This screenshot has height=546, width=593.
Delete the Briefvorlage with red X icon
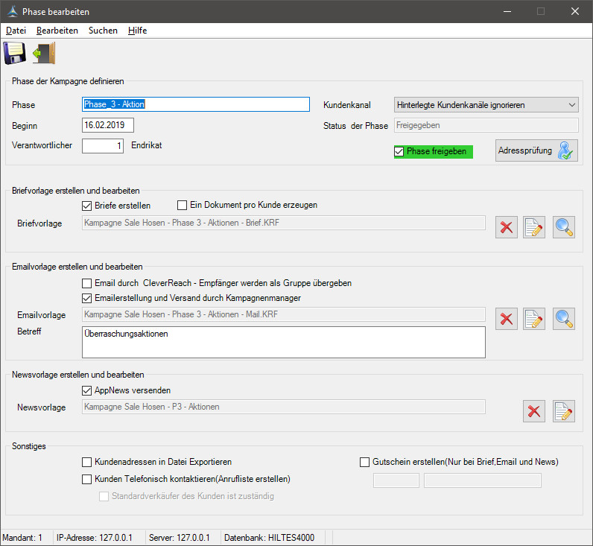point(507,227)
